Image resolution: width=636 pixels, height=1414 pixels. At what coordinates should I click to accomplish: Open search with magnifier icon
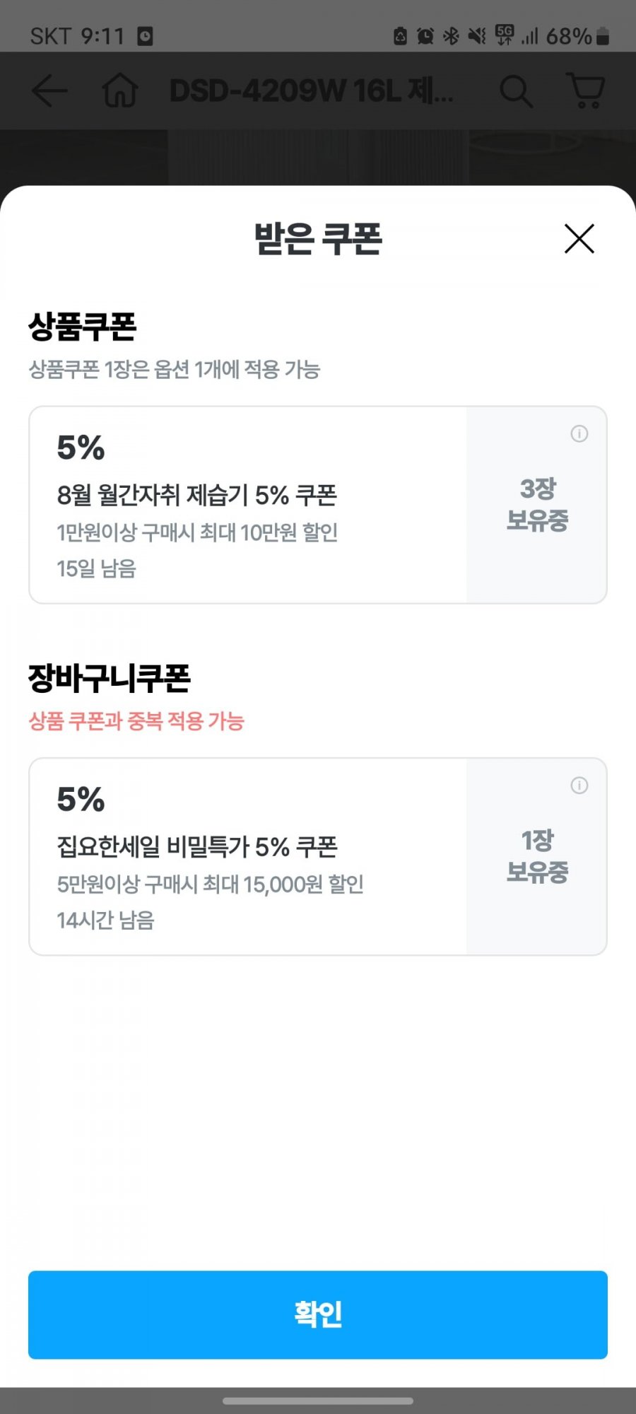[x=516, y=90]
